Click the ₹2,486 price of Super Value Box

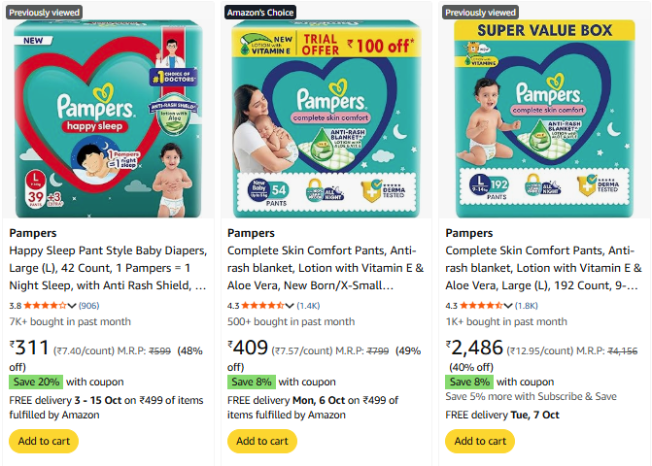coord(474,348)
